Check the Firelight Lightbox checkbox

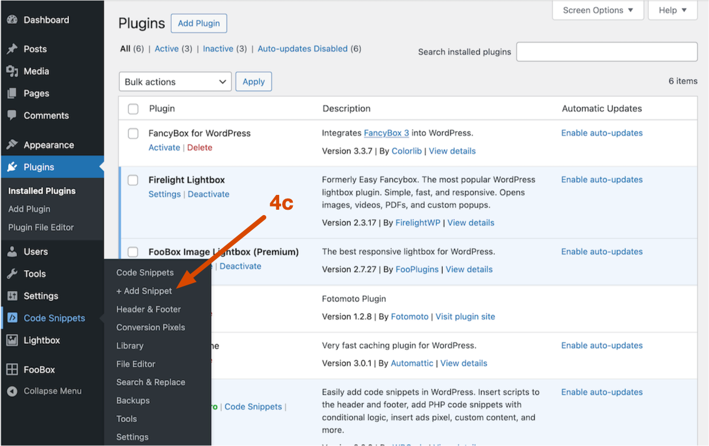pos(133,180)
